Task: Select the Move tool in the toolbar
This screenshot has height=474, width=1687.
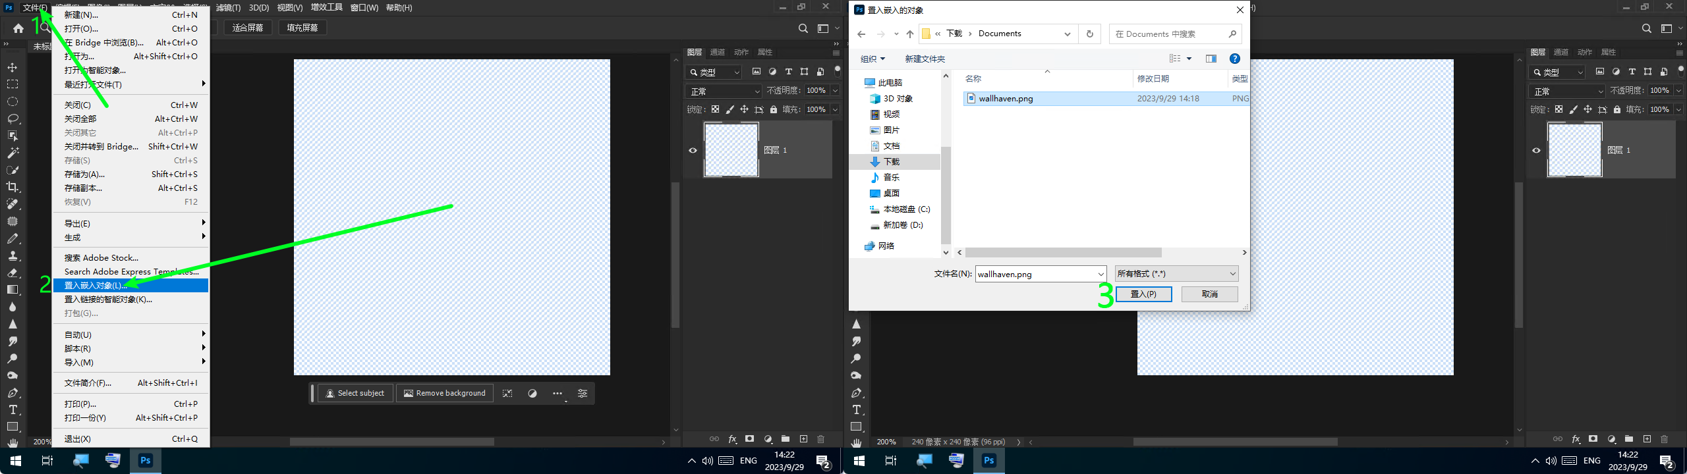Action: pyautogui.click(x=13, y=67)
